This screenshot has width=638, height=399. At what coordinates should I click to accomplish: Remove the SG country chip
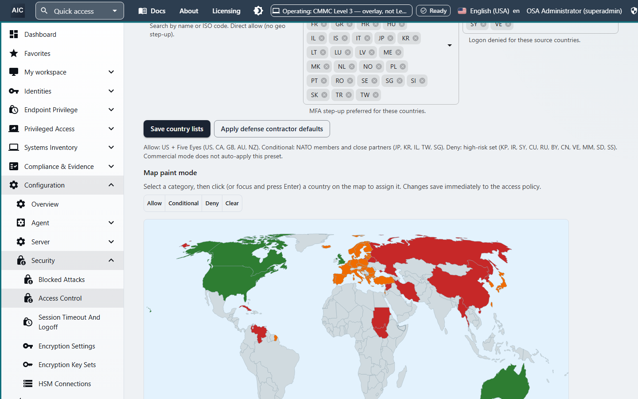(400, 81)
